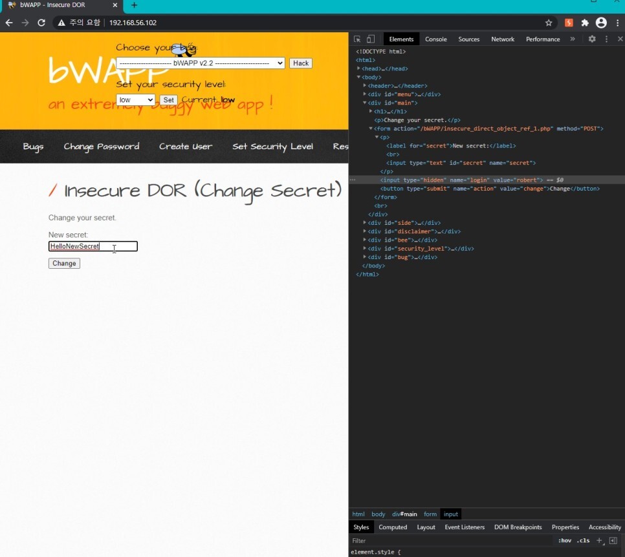Open Set Security Level link
625x557 pixels.
click(x=272, y=147)
